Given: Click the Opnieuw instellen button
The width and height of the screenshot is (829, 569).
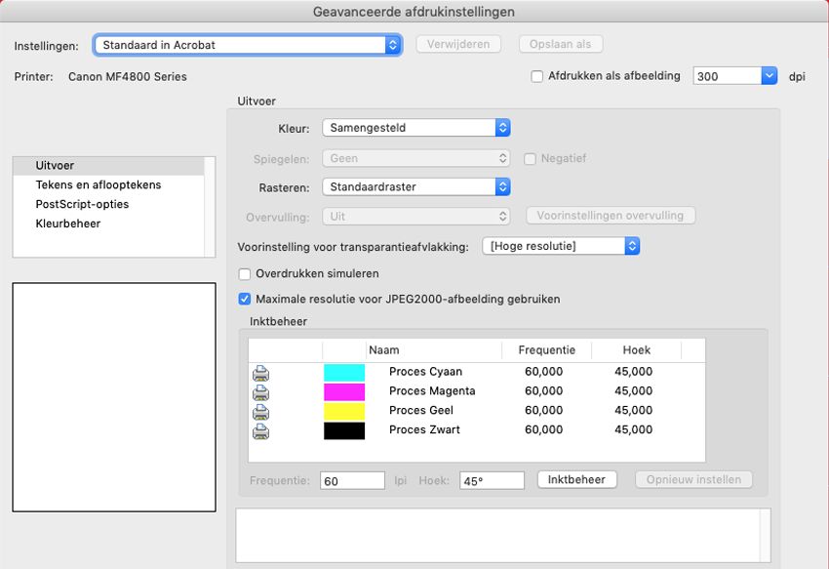Looking at the screenshot, I should pyautogui.click(x=693, y=479).
